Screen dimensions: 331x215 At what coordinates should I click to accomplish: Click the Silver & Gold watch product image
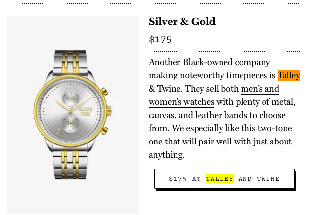tap(73, 115)
